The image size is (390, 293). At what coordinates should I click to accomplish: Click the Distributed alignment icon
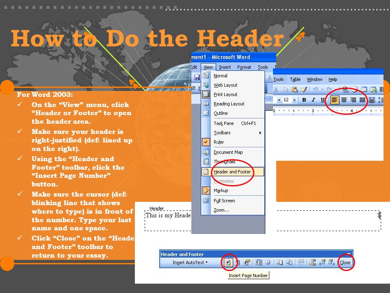tap(372, 100)
